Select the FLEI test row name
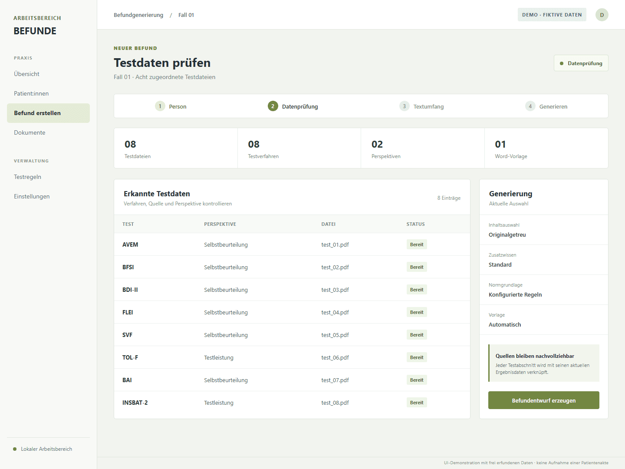Viewport: 625px width, 469px height. pos(128,312)
